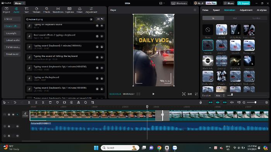Download 'Typing on the keyboard' sound effect
Viewport: 271px width, 152px height.
pyautogui.click(x=102, y=79)
